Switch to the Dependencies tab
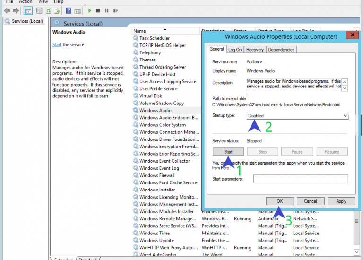 [281, 50]
